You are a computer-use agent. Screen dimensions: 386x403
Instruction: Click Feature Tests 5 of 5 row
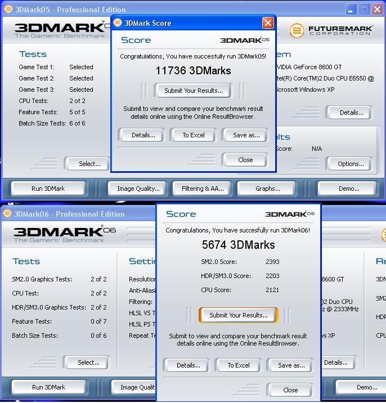pos(52,112)
